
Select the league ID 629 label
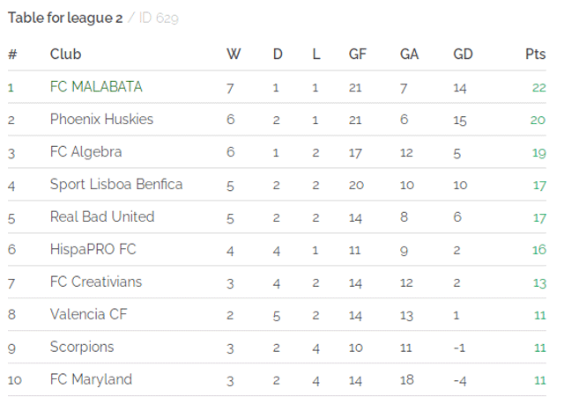159,18
